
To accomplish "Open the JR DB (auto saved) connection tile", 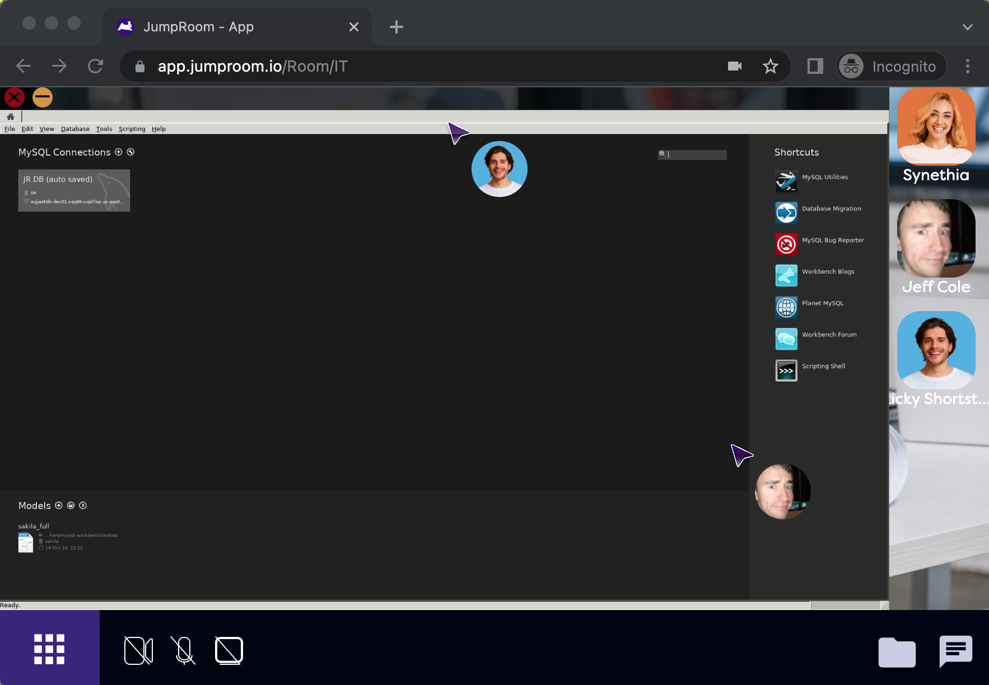I will pyautogui.click(x=74, y=190).
